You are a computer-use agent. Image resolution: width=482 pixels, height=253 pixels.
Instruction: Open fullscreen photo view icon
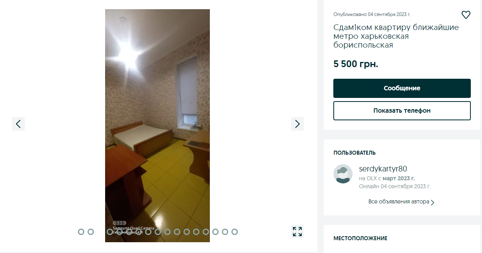pyautogui.click(x=297, y=231)
